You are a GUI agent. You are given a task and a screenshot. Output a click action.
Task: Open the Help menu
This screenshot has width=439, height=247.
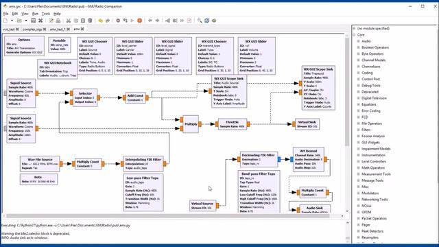tap(57, 14)
